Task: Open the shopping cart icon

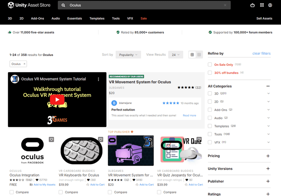Action: coord(253,5)
